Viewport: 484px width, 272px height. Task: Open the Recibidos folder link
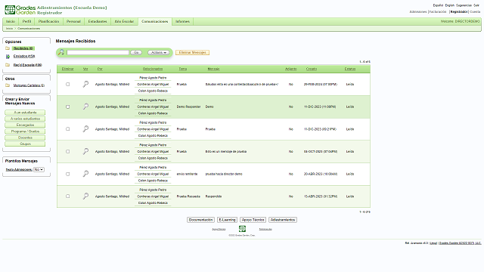coord(23,48)
